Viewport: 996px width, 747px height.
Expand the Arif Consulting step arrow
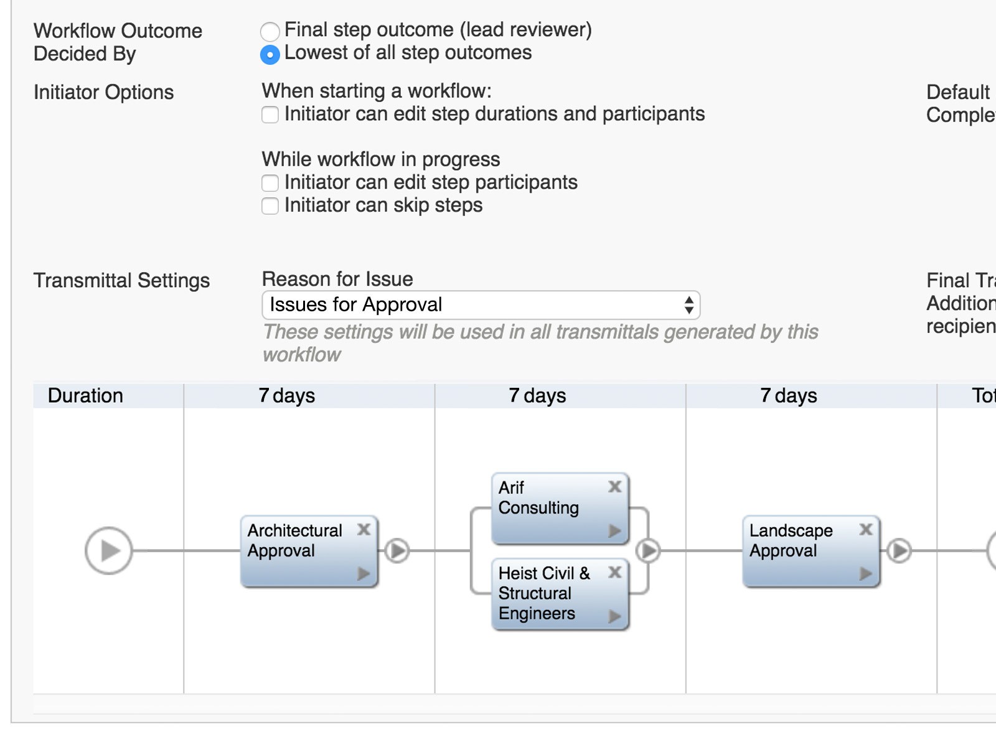(x=615, y=531)
